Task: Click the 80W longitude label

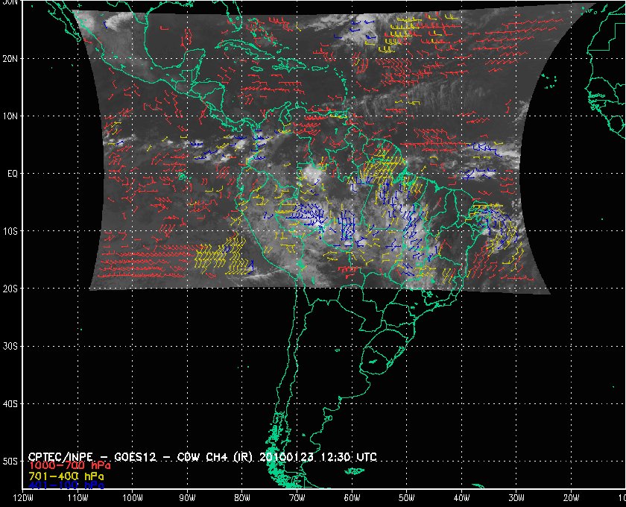Action: tap(242, 497)
